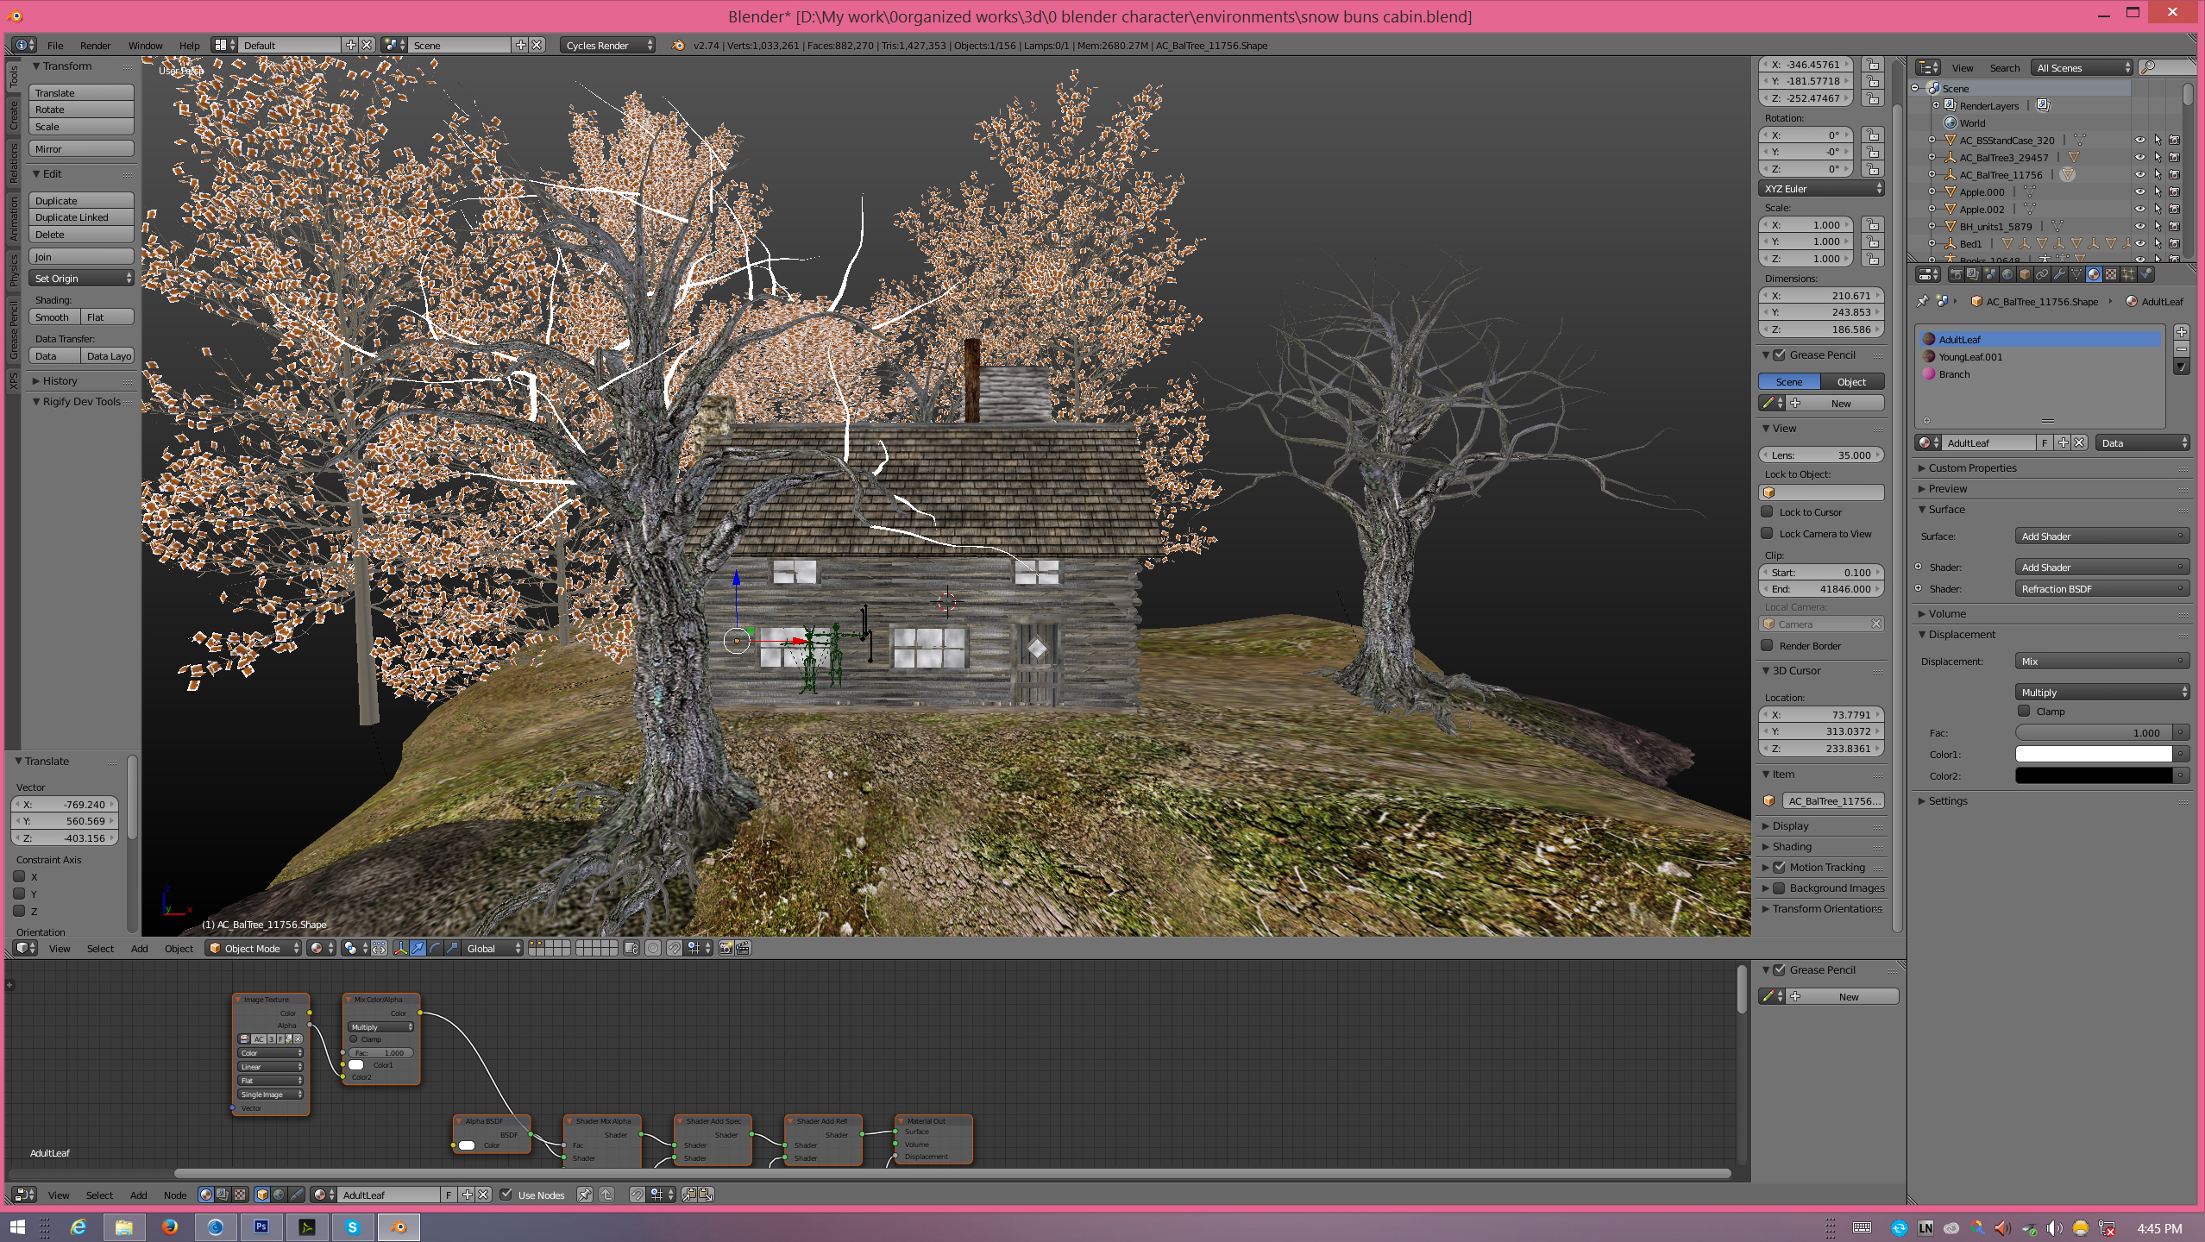
Task: Enable the Render Border checkbox
Action: 1767,646
